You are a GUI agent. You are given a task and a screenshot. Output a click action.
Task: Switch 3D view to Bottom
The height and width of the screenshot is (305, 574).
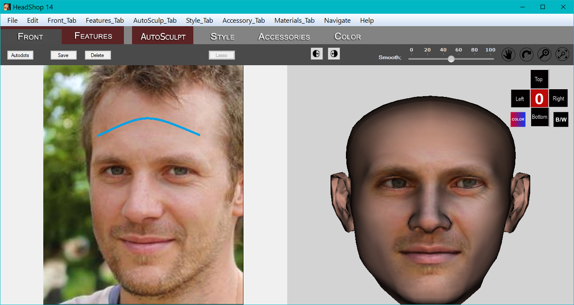(540, 117)
